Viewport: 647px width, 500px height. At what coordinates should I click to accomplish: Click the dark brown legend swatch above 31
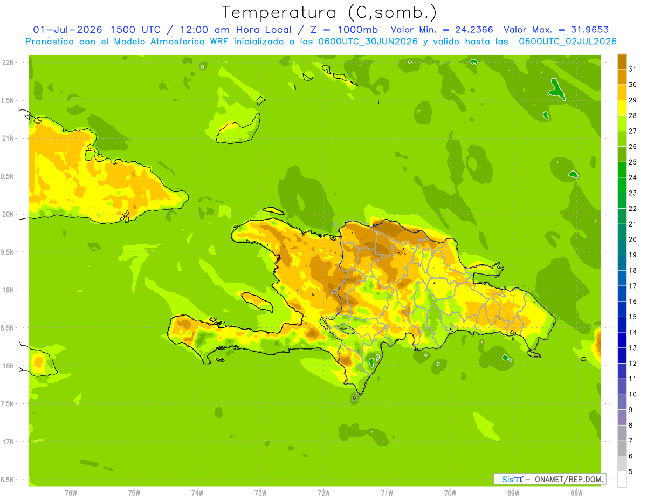coord(622,61)
